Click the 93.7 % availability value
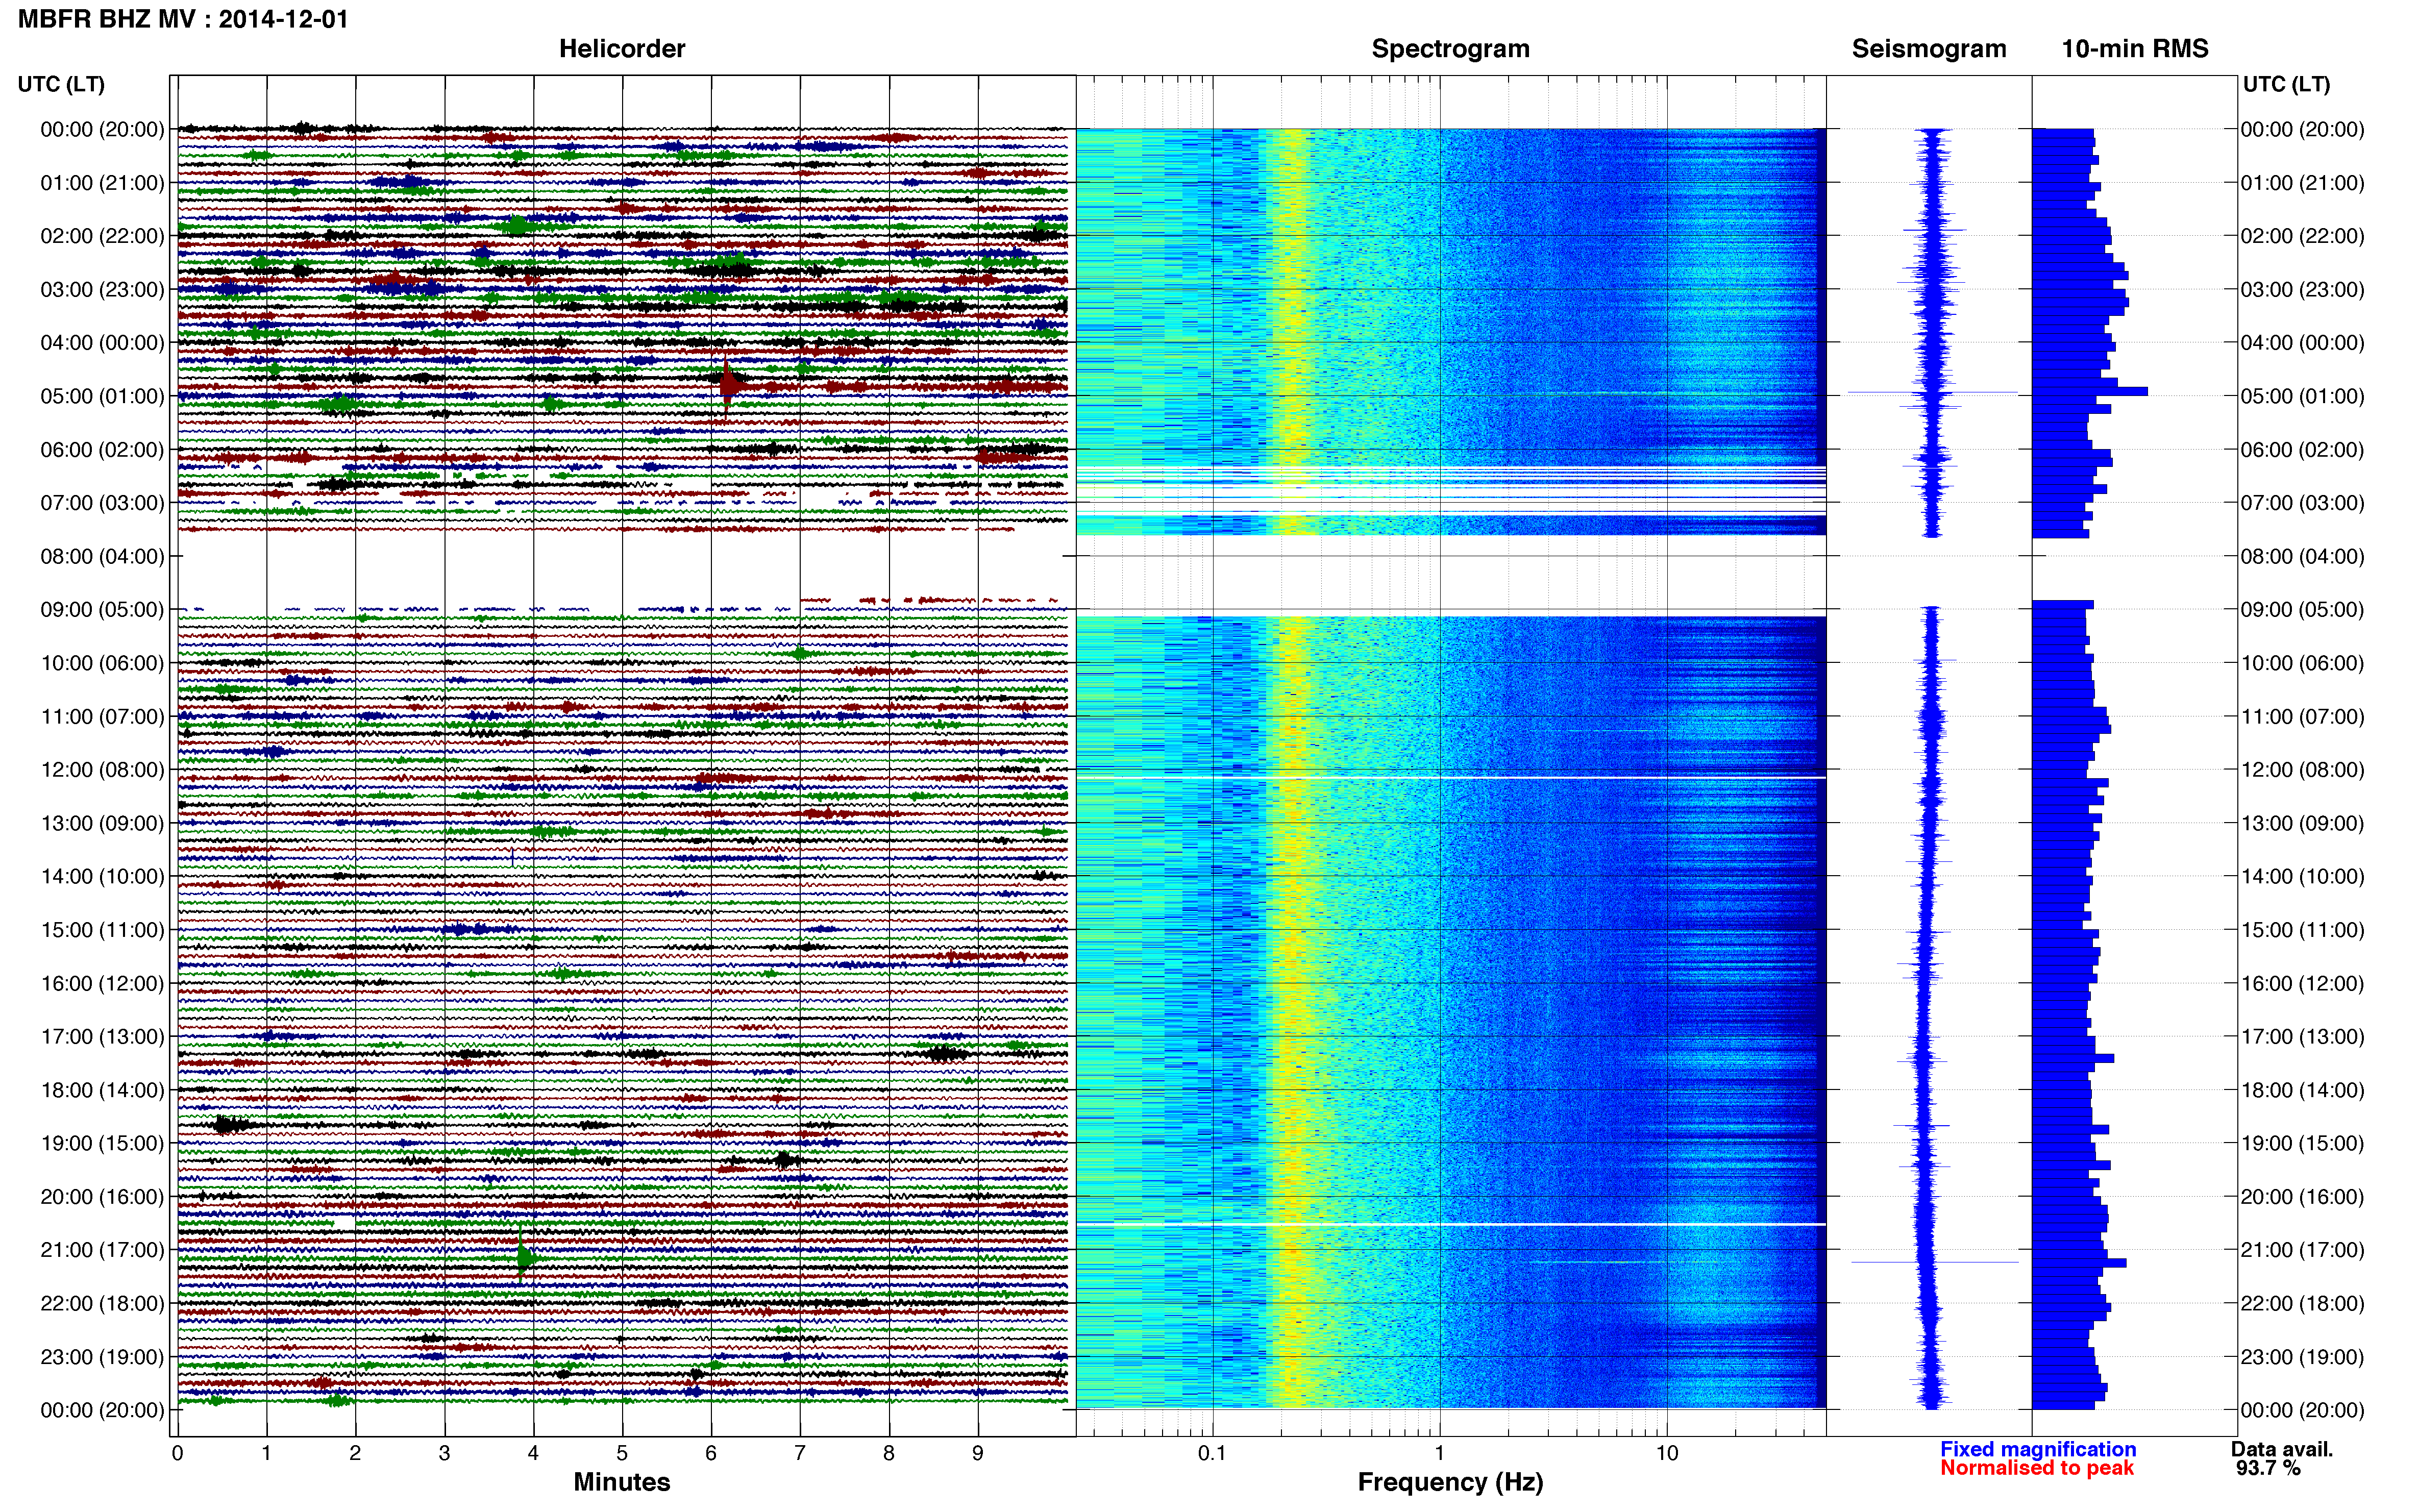Viewport: 2419px width, 1512px height. [2269, 1468]
